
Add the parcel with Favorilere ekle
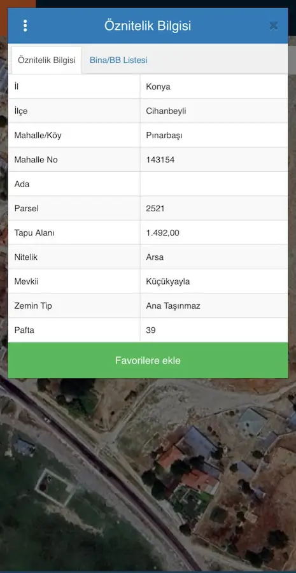(x=148, y=360)
